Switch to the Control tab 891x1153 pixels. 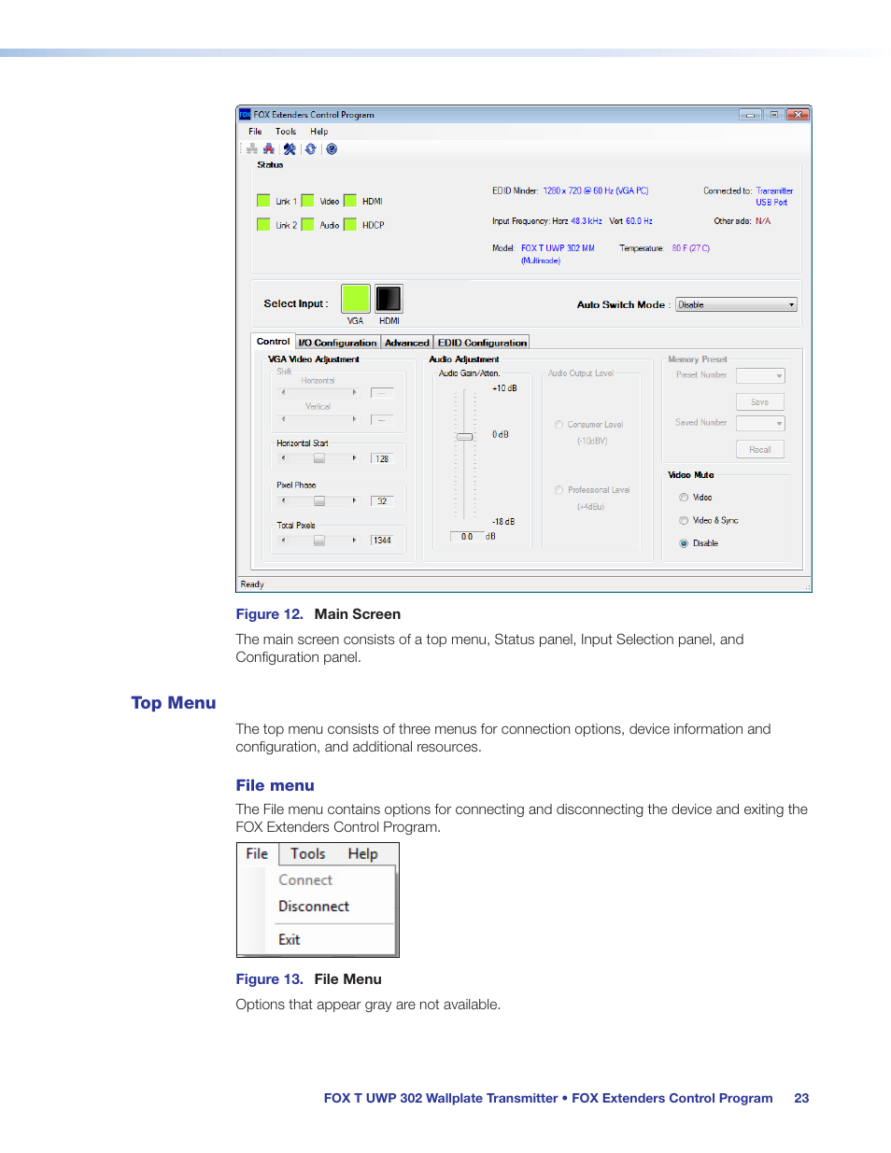pos(273,342)
